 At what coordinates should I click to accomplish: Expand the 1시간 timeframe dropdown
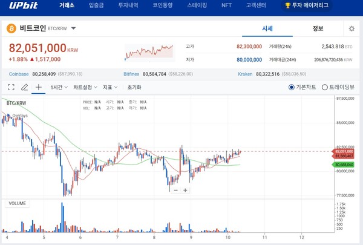pos(60,87)
